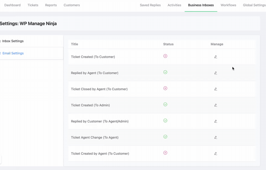Click disabled status icon for Ticket Created (To Customer)

(165, 56)
